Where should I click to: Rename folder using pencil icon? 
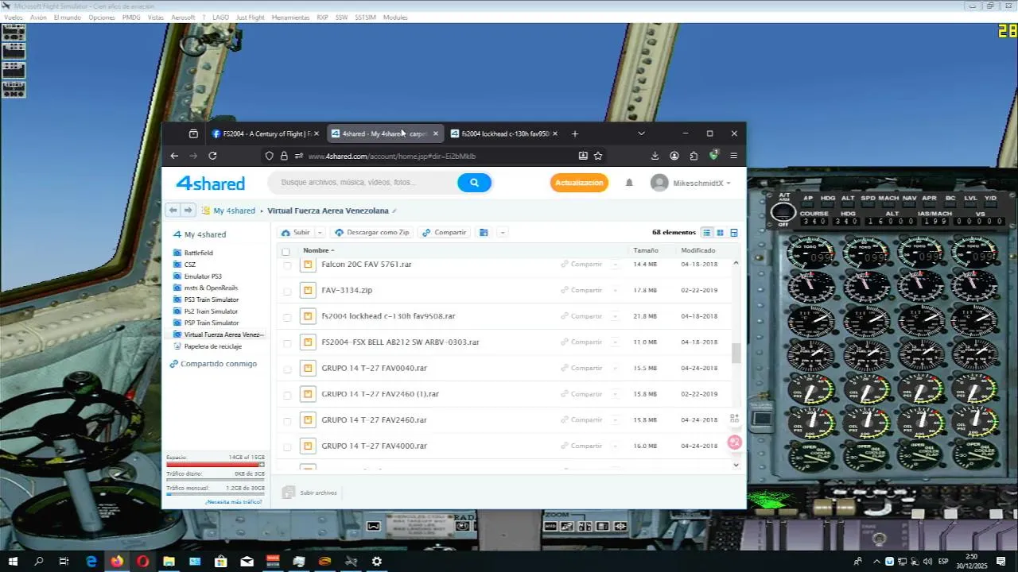394,211
